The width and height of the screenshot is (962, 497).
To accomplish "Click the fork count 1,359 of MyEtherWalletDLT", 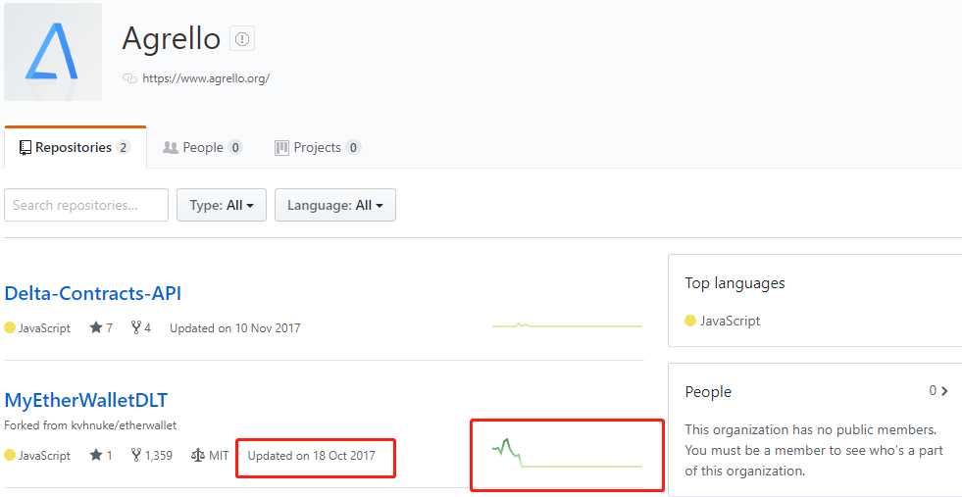I will [152, 455].
